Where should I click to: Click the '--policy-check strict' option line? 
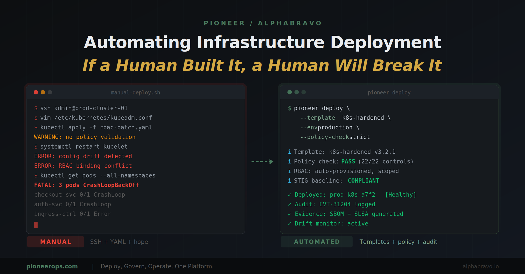335,137
